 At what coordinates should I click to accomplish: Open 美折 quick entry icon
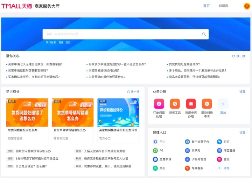point(155,168)
